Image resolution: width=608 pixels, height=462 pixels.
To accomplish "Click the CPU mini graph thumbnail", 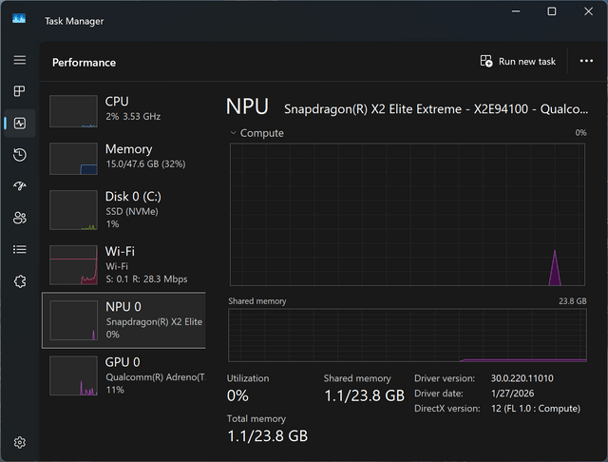I will [x=73, y=111].
